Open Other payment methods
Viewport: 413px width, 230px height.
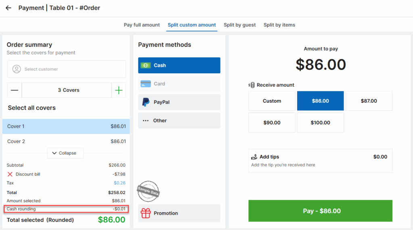click(x=179, y=120)
